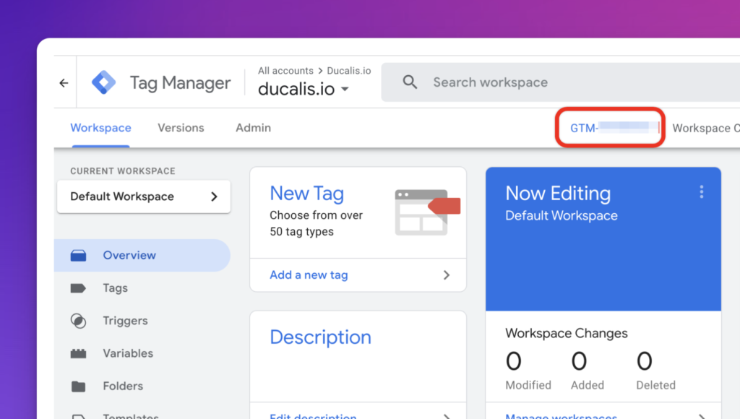The height and width of the screenshot is (419, 740).
Task: Click the Triggers sidebar icon
Action: tap(78, 321)
